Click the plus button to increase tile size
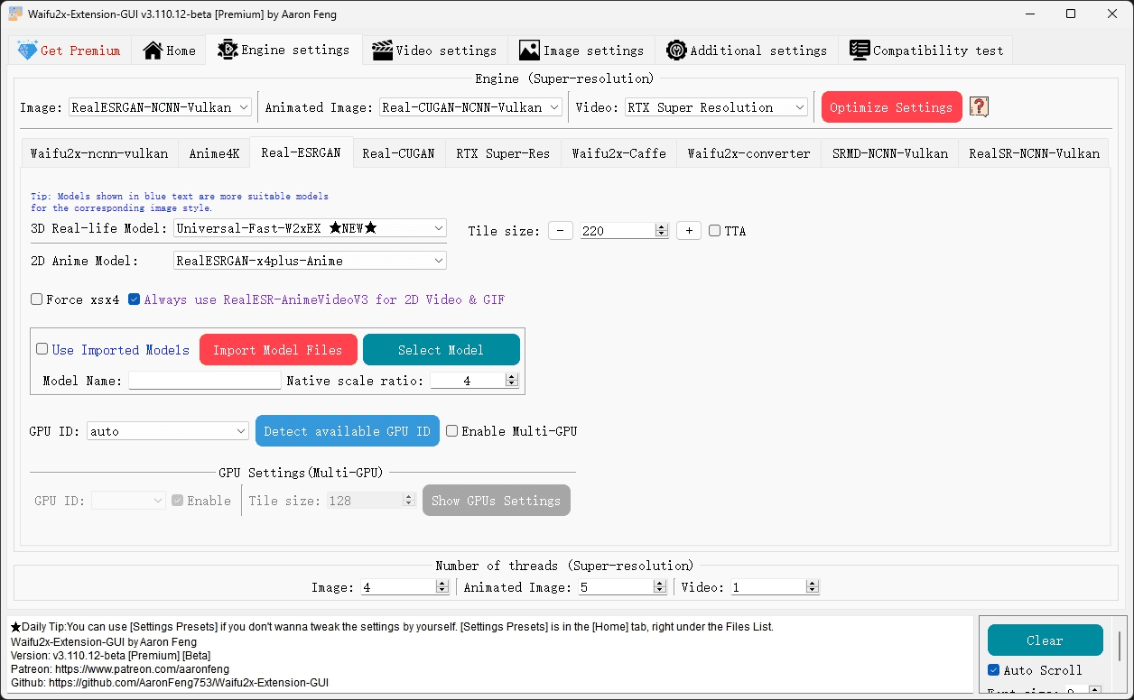The height and width of the screenshot is (700, 1134). tap(688, 231)
